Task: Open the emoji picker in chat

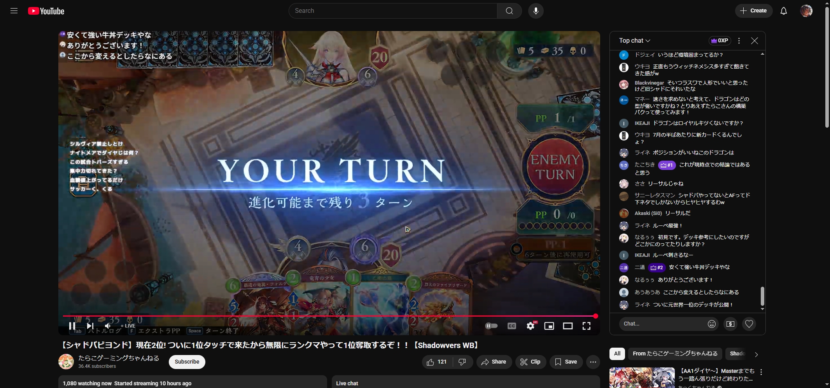Action: click(712, 324)
